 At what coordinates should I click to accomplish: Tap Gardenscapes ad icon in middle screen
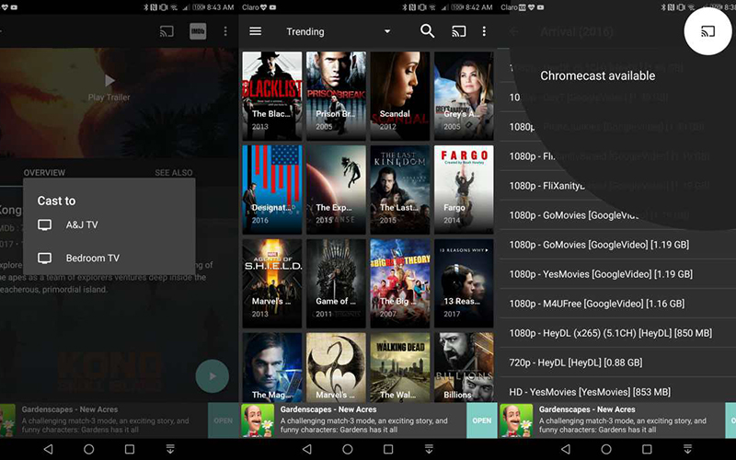pyautogui.click(x=258, y=420)
